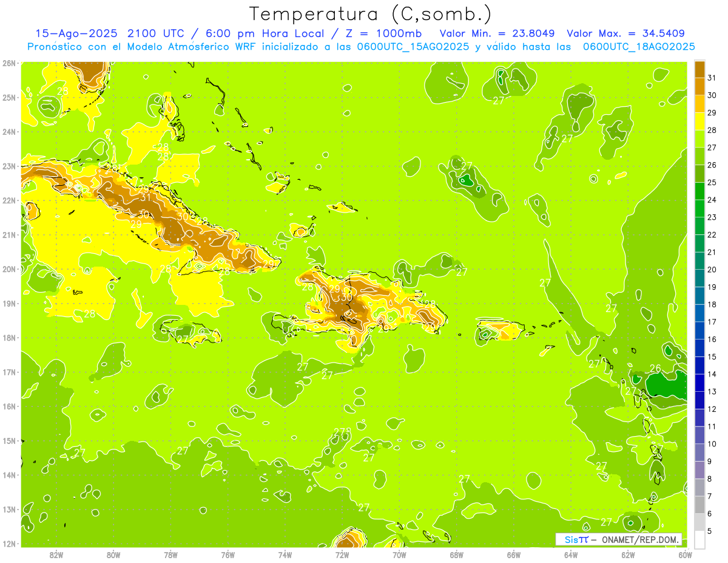Click the color scale label '5'
728x563 pixels.
pyautogui.click(x=710, y=531)
